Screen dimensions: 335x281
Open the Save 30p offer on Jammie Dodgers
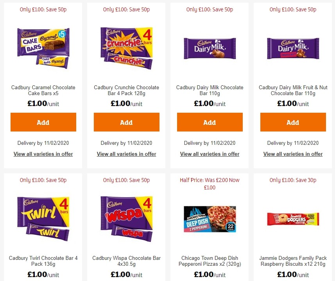tap(293, 180)
